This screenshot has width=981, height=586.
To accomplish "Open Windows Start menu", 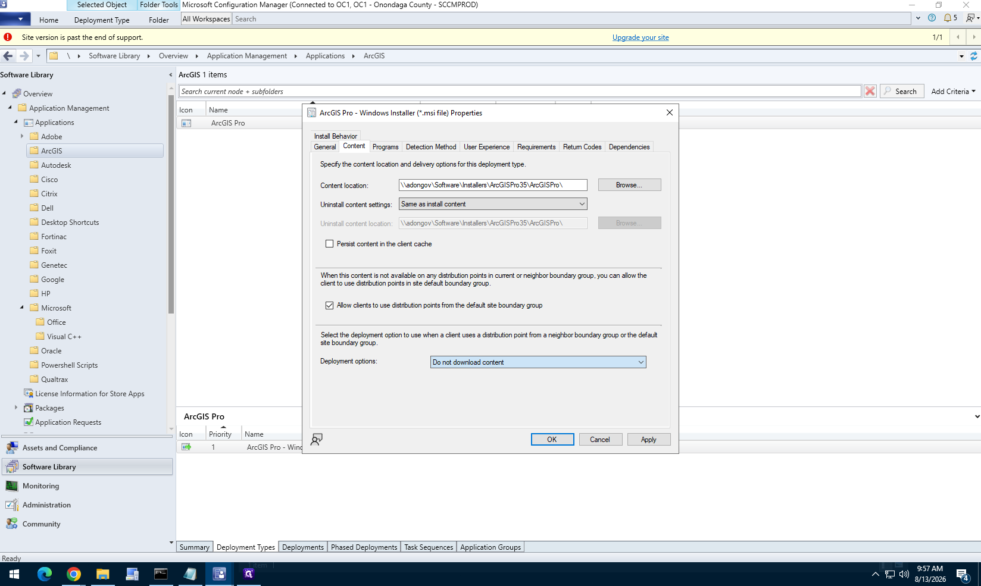I will tap(14, 574).
